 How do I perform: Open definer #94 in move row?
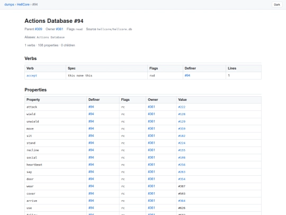tap(91, 128)
